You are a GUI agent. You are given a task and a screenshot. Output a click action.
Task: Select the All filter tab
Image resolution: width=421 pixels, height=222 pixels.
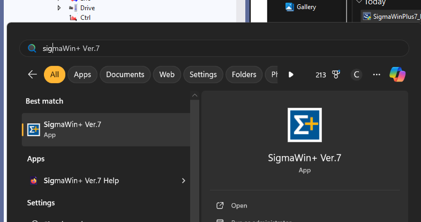click(x=55, y=75)
